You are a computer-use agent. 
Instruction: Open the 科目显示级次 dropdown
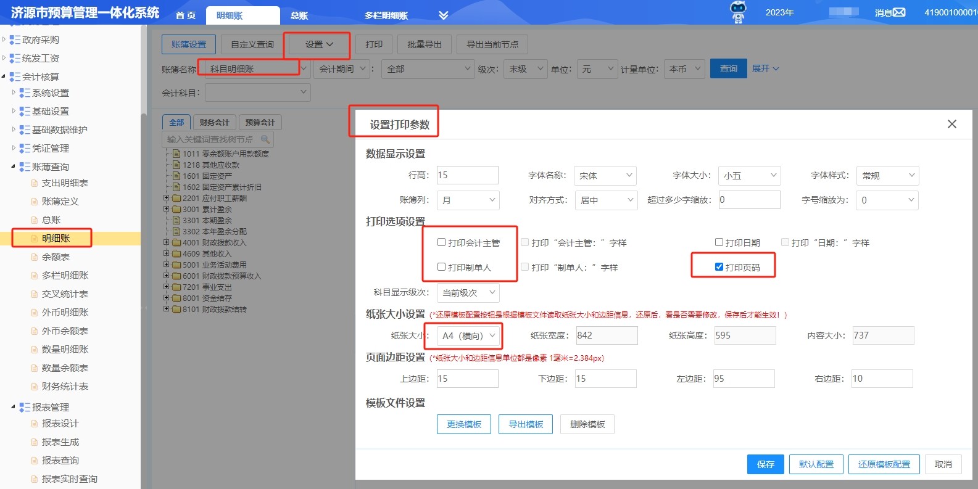(x=468, y=292)
